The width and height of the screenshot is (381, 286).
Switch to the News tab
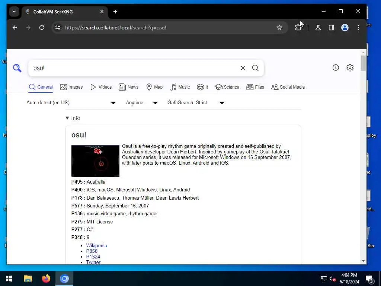128,87
